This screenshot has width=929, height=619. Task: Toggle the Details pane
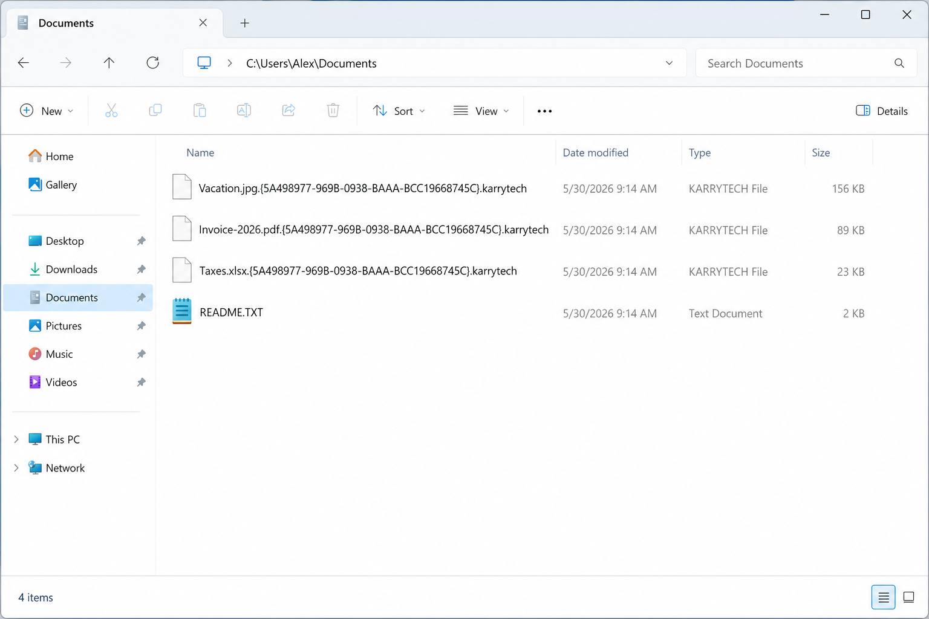click(x=882, y=111)
